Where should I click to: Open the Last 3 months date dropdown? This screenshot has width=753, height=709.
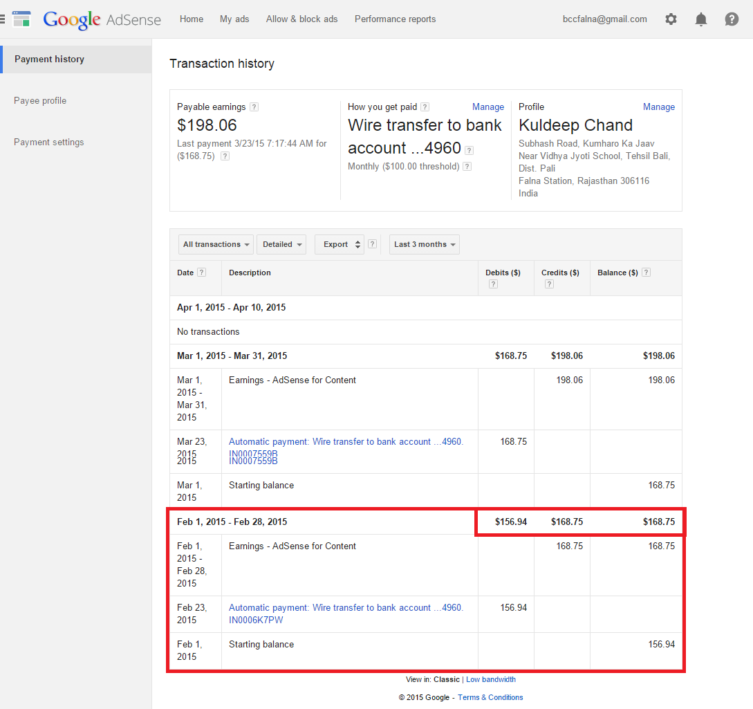point(424,244)
